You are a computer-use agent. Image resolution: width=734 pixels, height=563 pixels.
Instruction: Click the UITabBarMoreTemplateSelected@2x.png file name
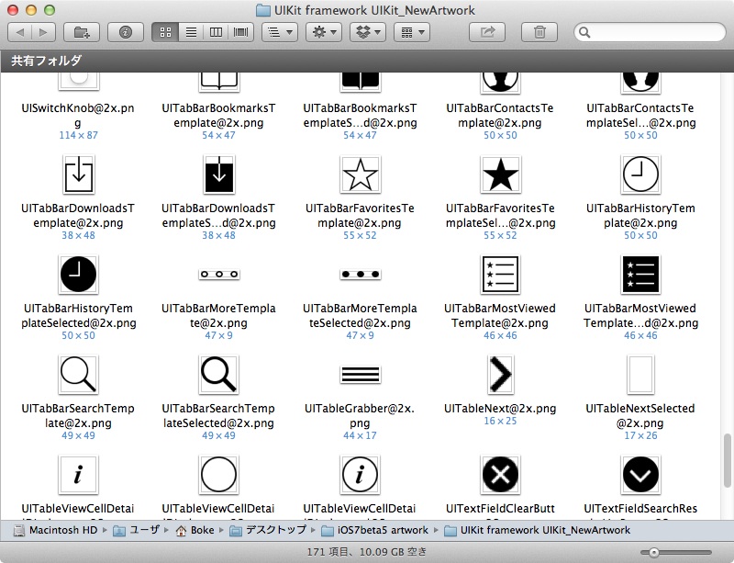tap(360, 316)
